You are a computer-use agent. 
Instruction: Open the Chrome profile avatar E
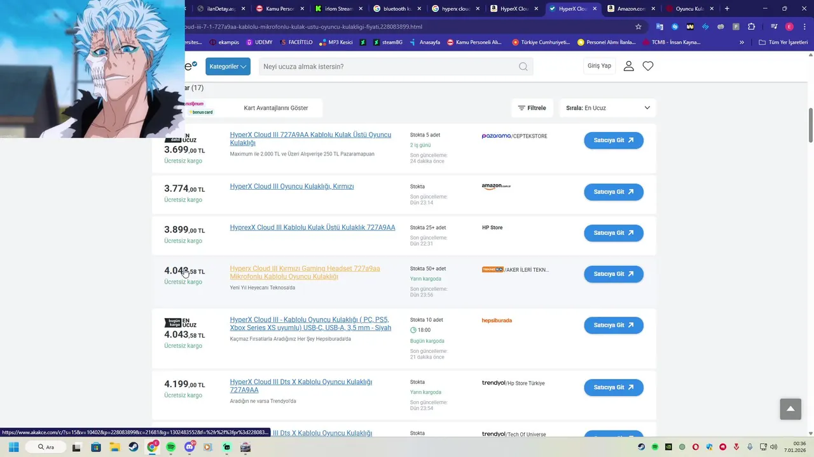pyautogui.click(x=789, y=27)
